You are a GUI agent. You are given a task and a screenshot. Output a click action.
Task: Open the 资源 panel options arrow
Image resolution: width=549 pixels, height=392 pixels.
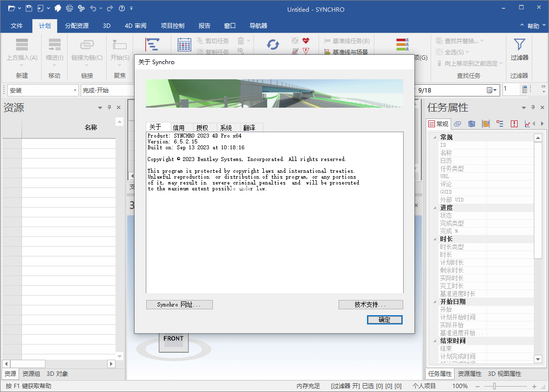click(100, 108)
